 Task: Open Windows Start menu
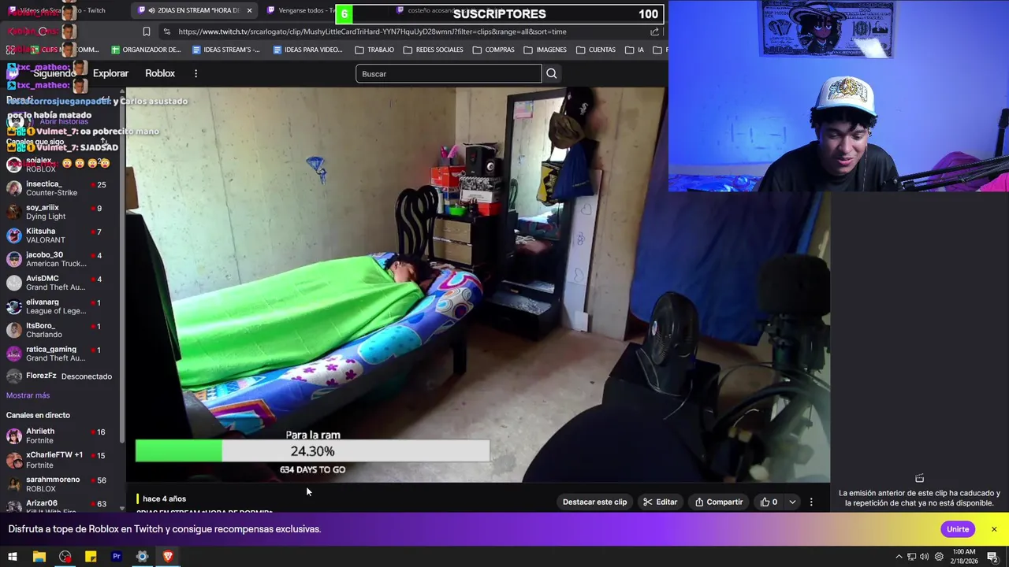(13, 557)
